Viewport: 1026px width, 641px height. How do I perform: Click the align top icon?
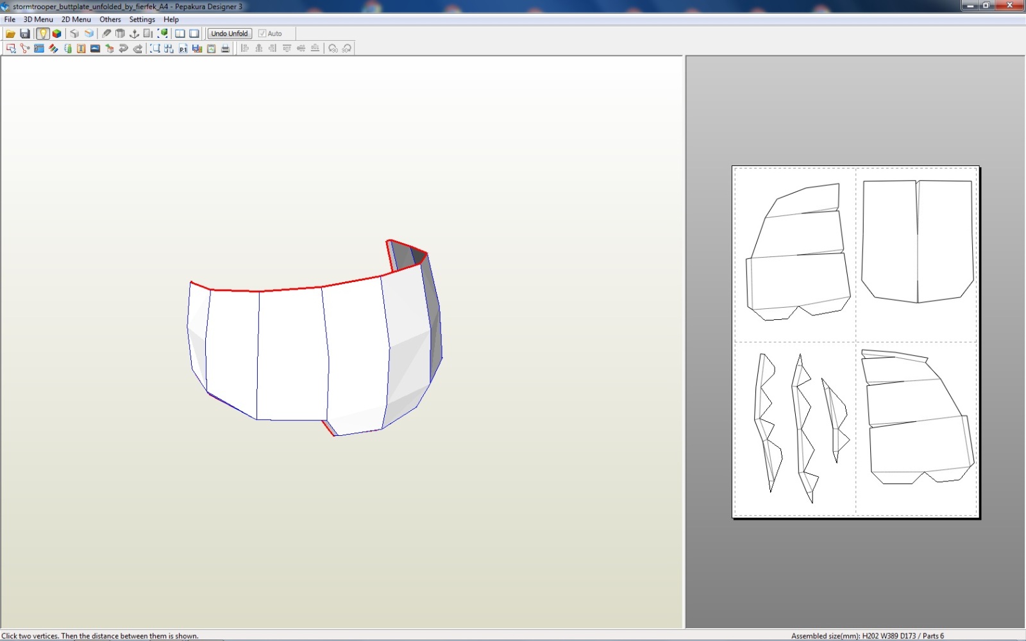pos(287,48)
